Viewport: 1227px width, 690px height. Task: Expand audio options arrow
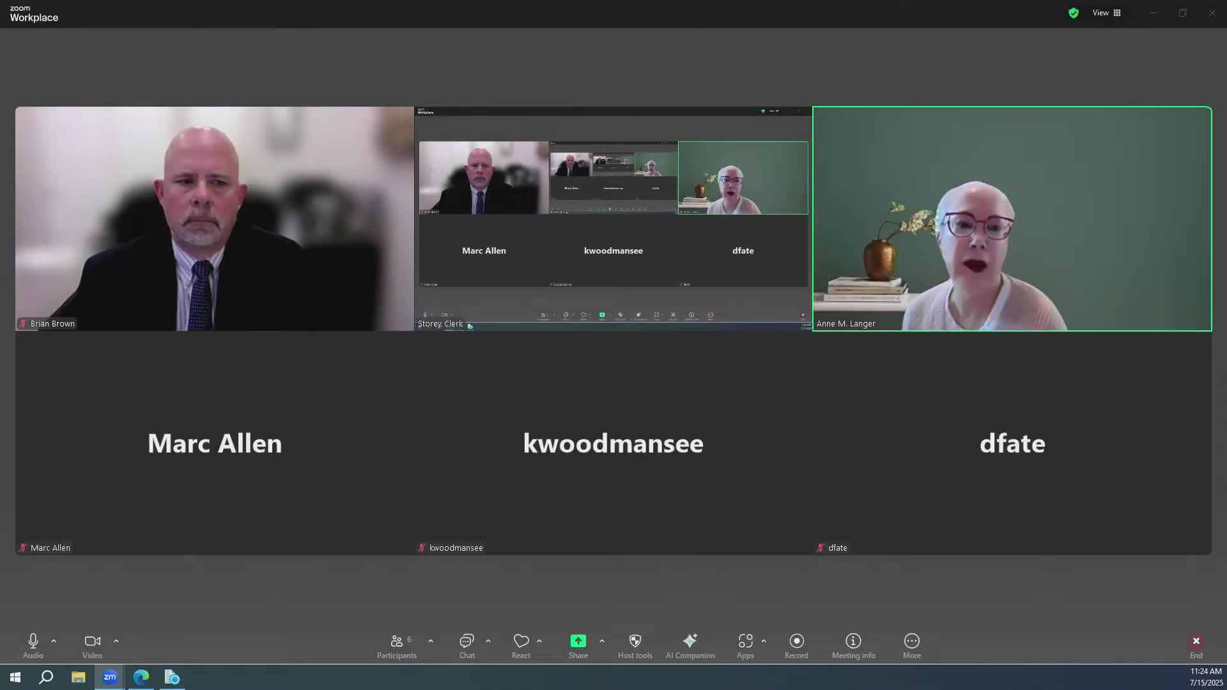click(54, 641)
